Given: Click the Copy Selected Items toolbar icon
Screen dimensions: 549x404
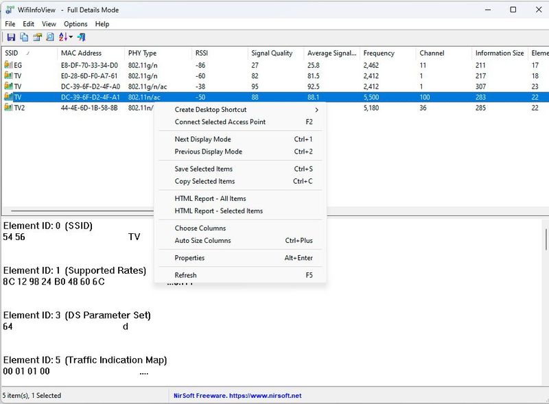Looking at the screenshot, I should click(24, 37).
